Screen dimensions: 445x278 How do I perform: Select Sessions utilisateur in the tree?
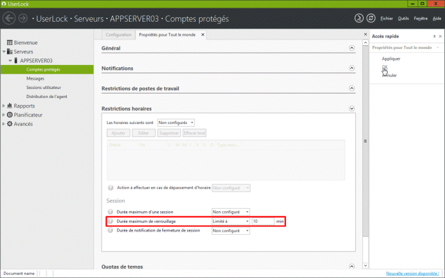click(43, 87)
